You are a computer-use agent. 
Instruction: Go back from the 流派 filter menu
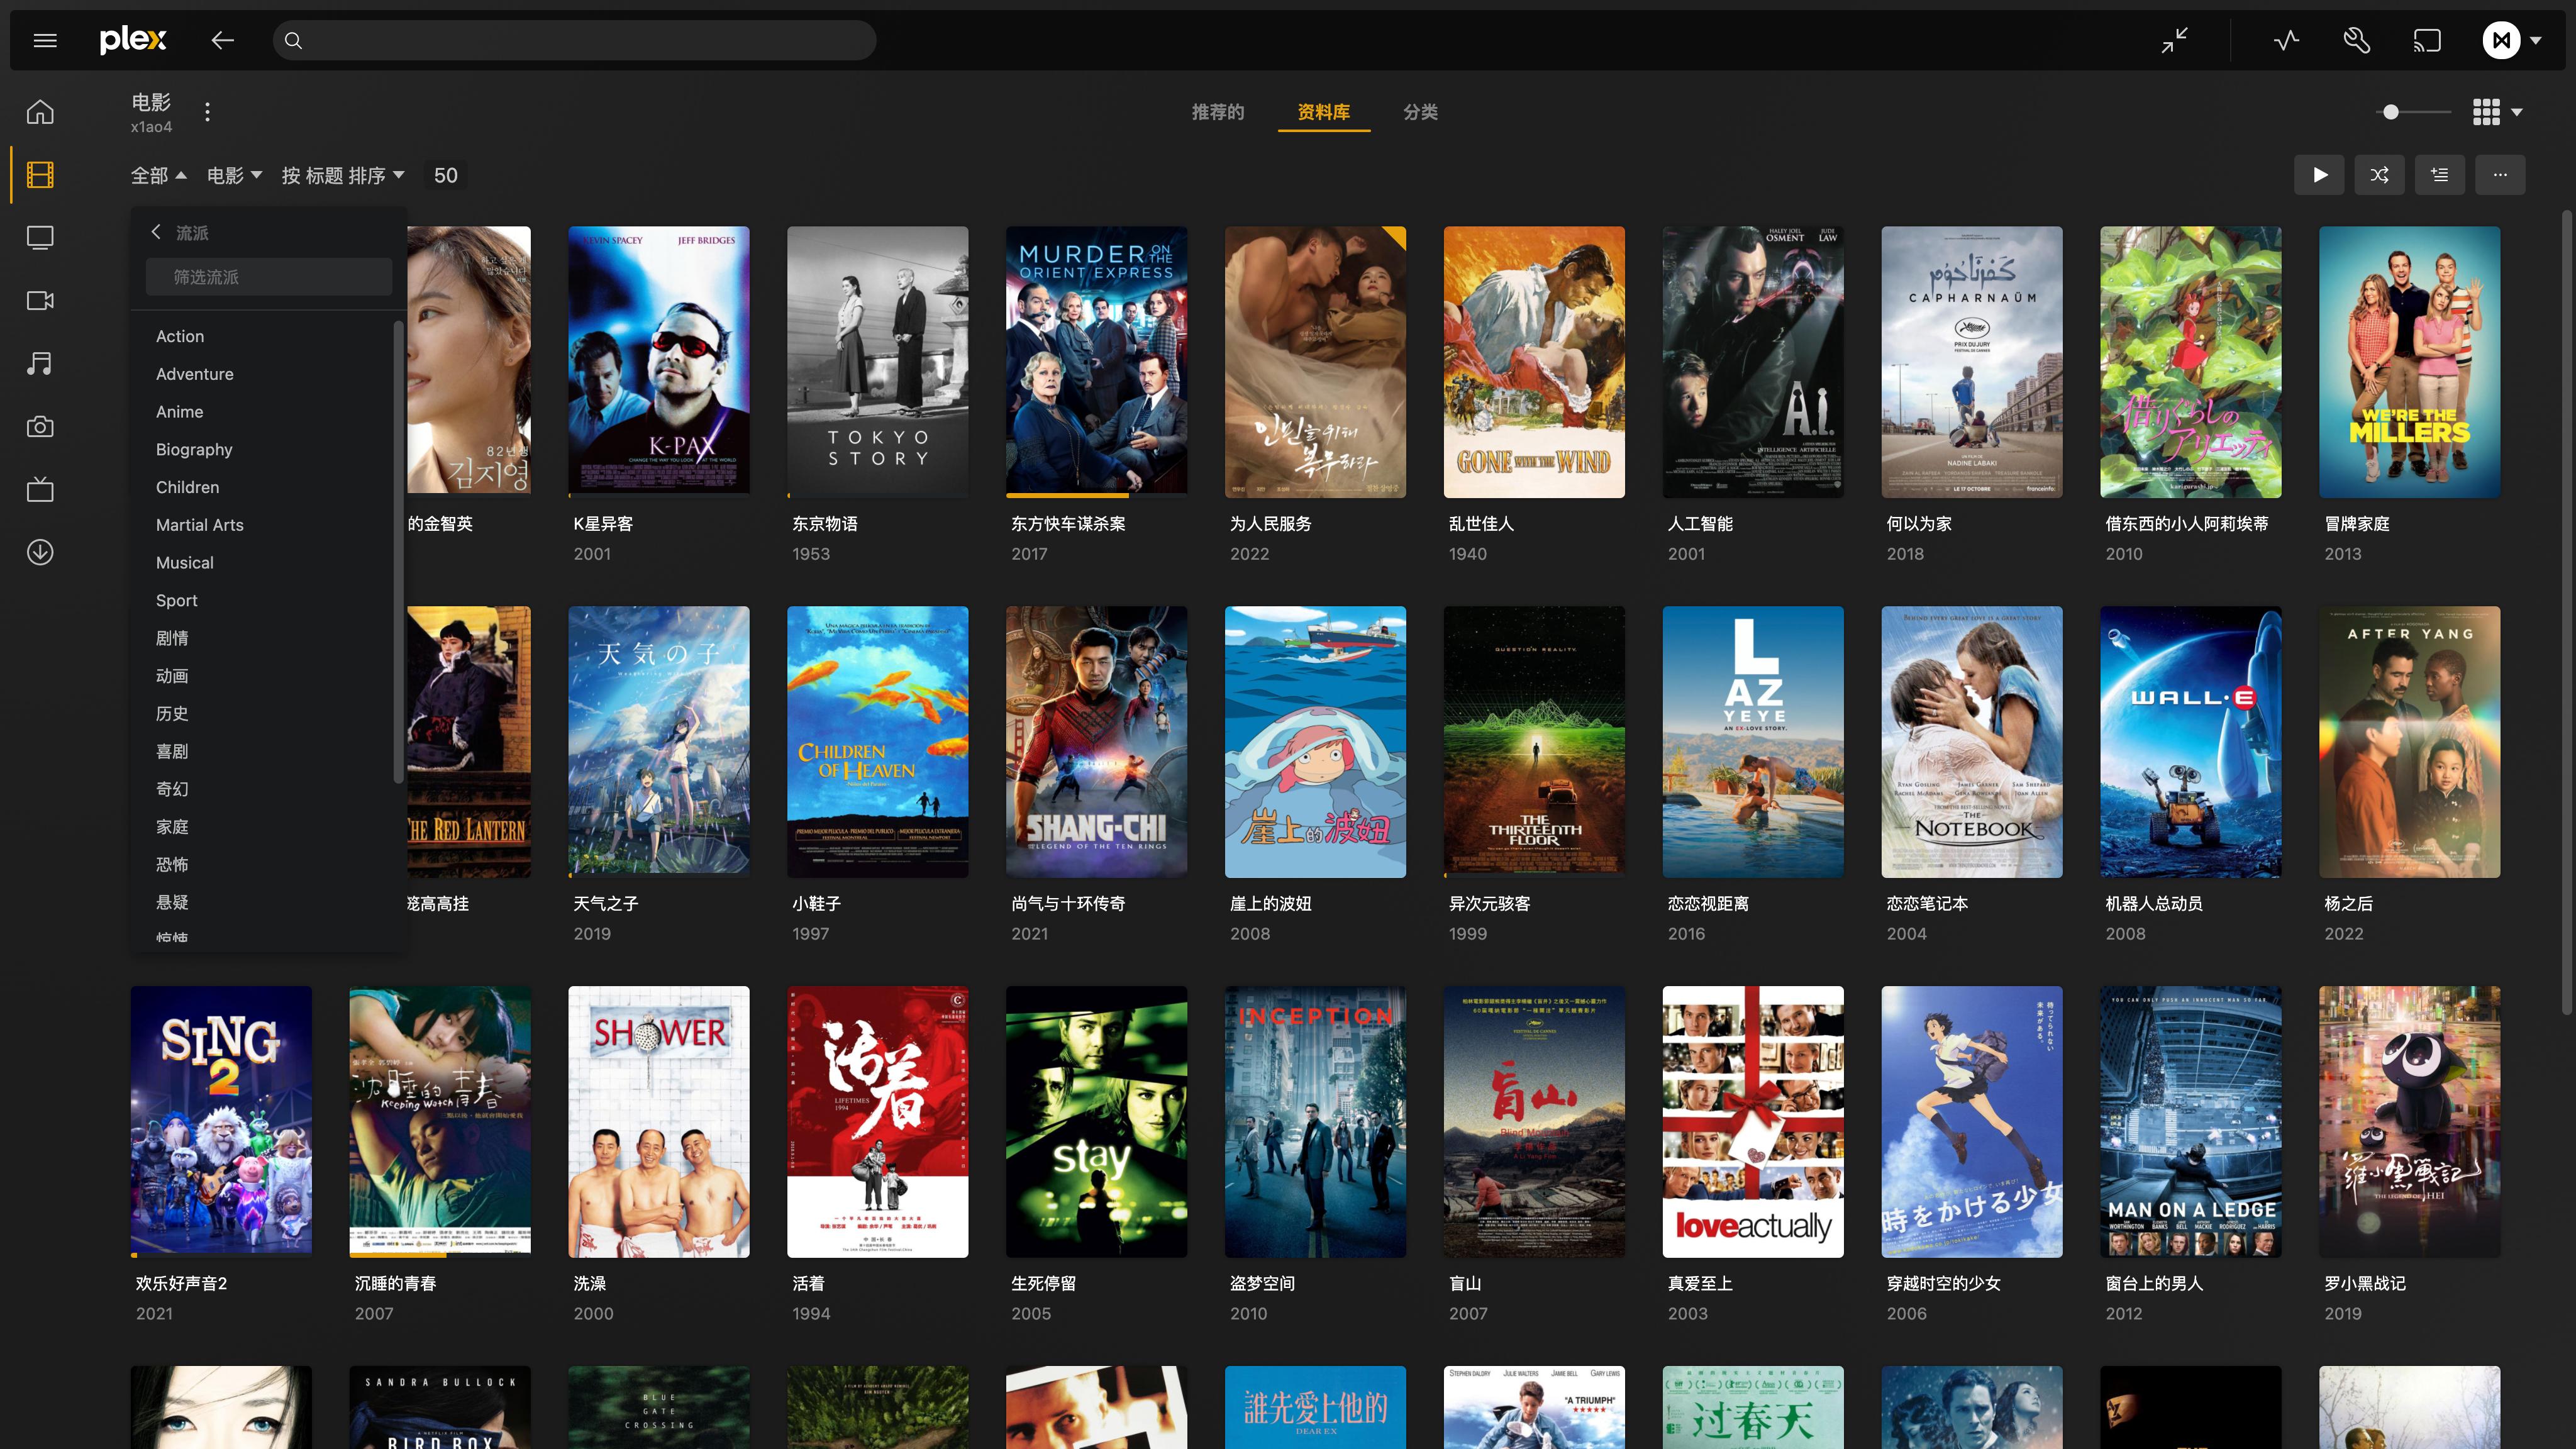click(156, 232)
